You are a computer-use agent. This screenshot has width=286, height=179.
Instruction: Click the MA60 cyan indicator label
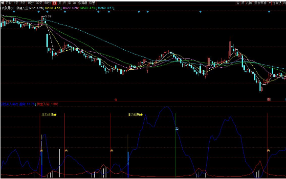tap(106, 8)
